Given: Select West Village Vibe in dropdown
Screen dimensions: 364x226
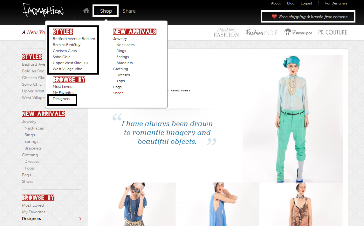Looking at the screenshot, I should [67, 69].
